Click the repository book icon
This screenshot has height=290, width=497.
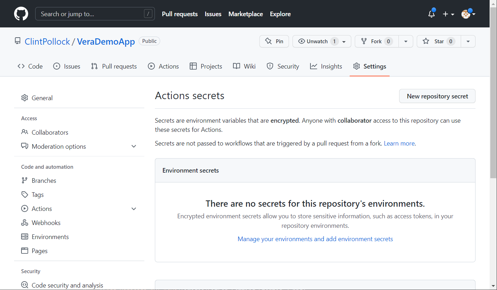point(18,41)
